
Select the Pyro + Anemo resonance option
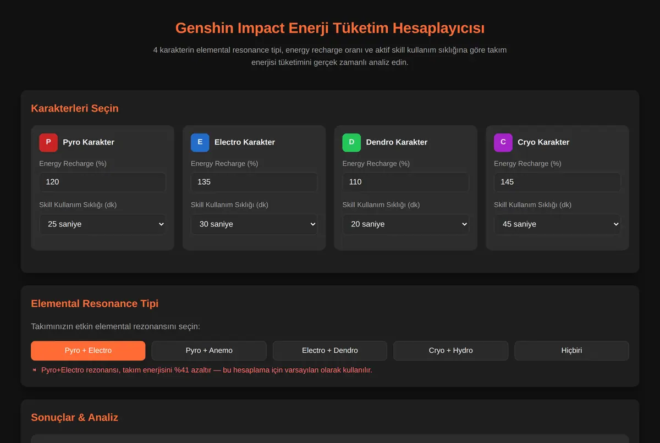209,351
